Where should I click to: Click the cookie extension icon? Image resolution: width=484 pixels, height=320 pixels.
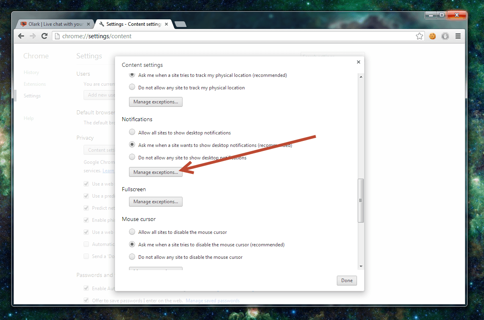pyautogui.click(x=433, y=36)
